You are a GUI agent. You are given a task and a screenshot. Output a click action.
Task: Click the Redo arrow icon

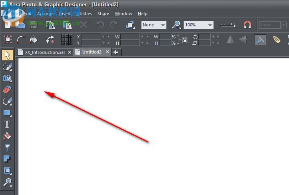tap(114, 25)
